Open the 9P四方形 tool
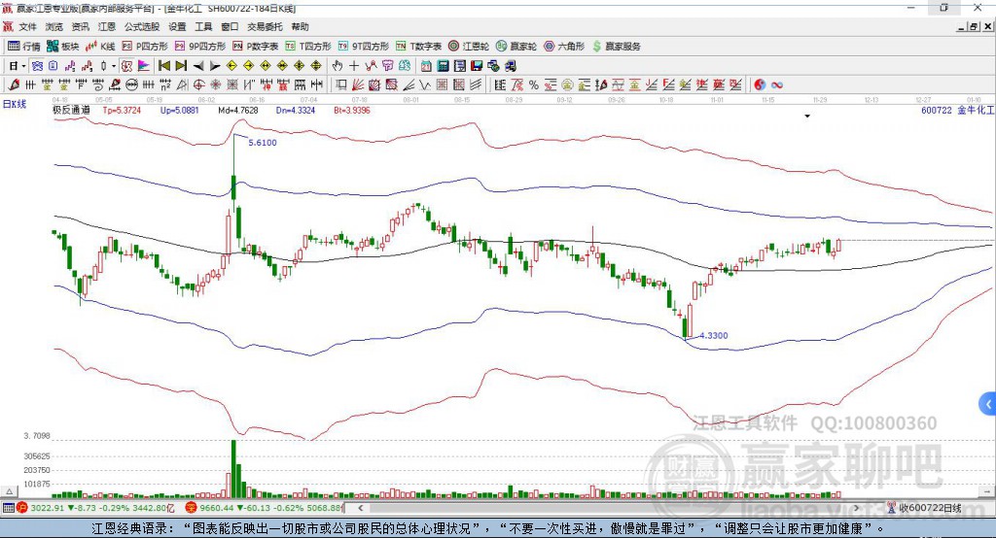The height and width of the screenshot is (538, 996). 200,47
